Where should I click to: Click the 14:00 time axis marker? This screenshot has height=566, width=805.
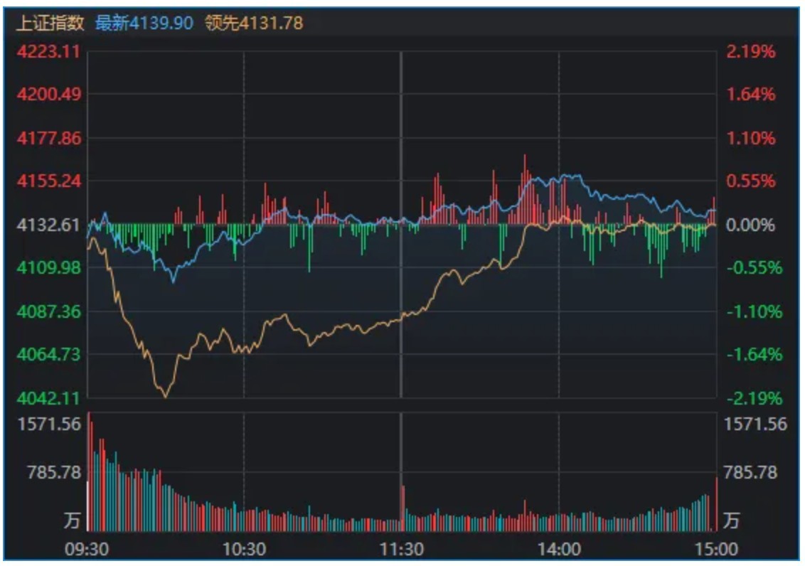click(558, 549)
